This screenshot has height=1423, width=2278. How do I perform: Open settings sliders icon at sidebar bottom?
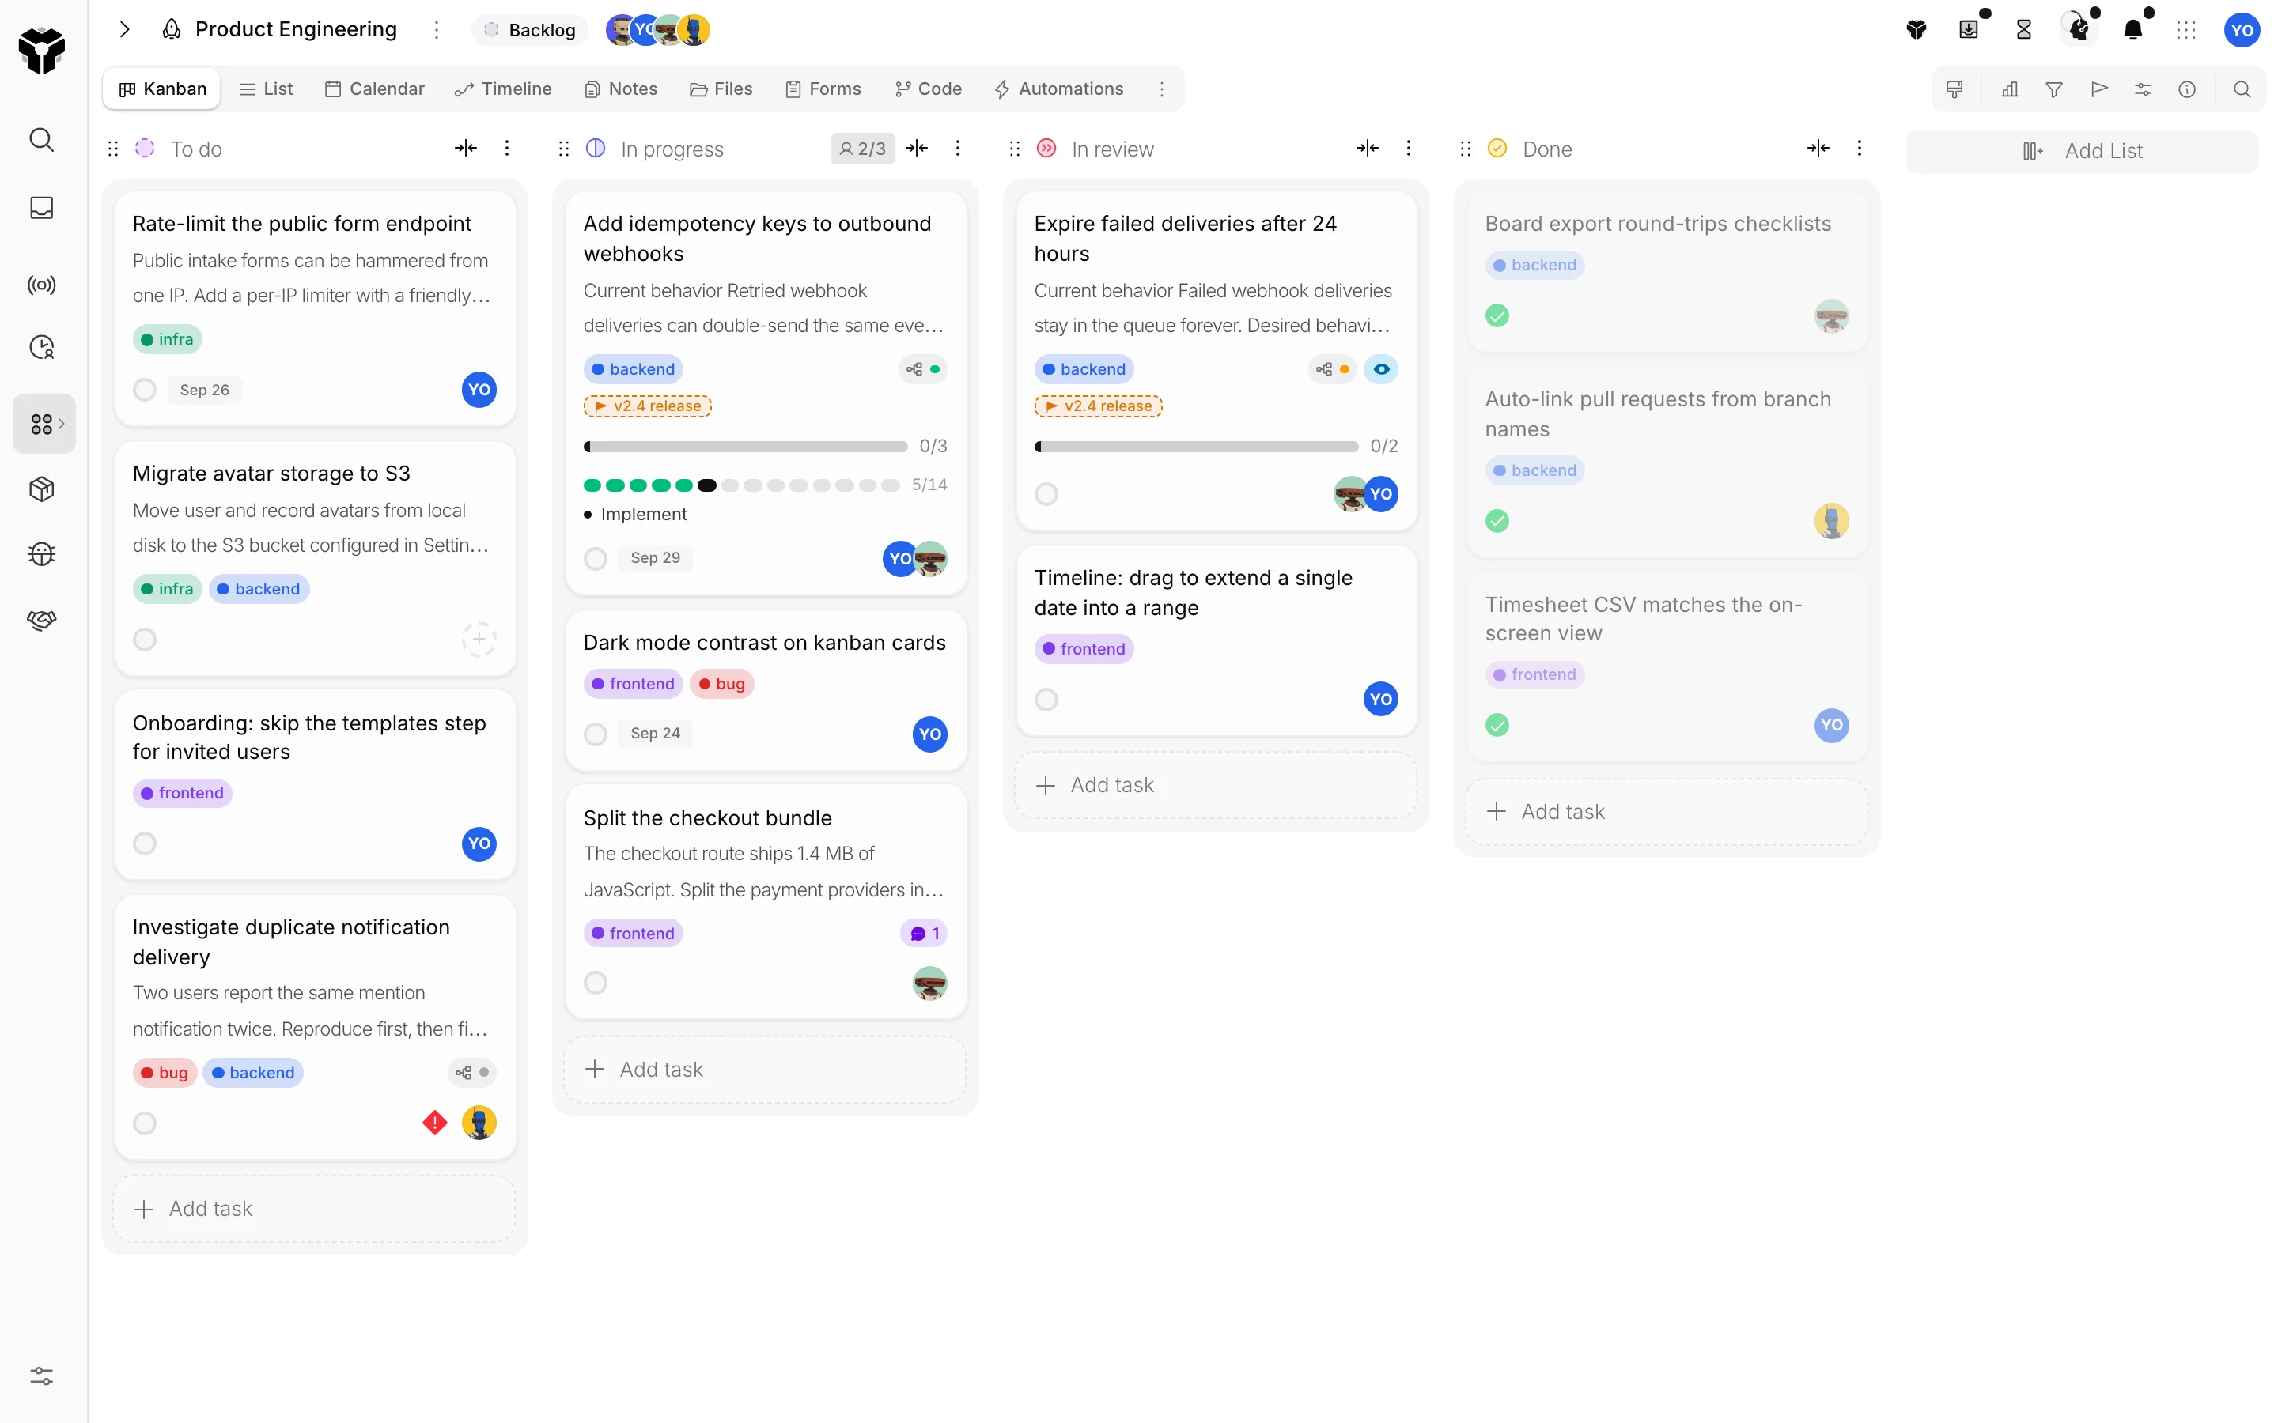(x=41, y=1376)
